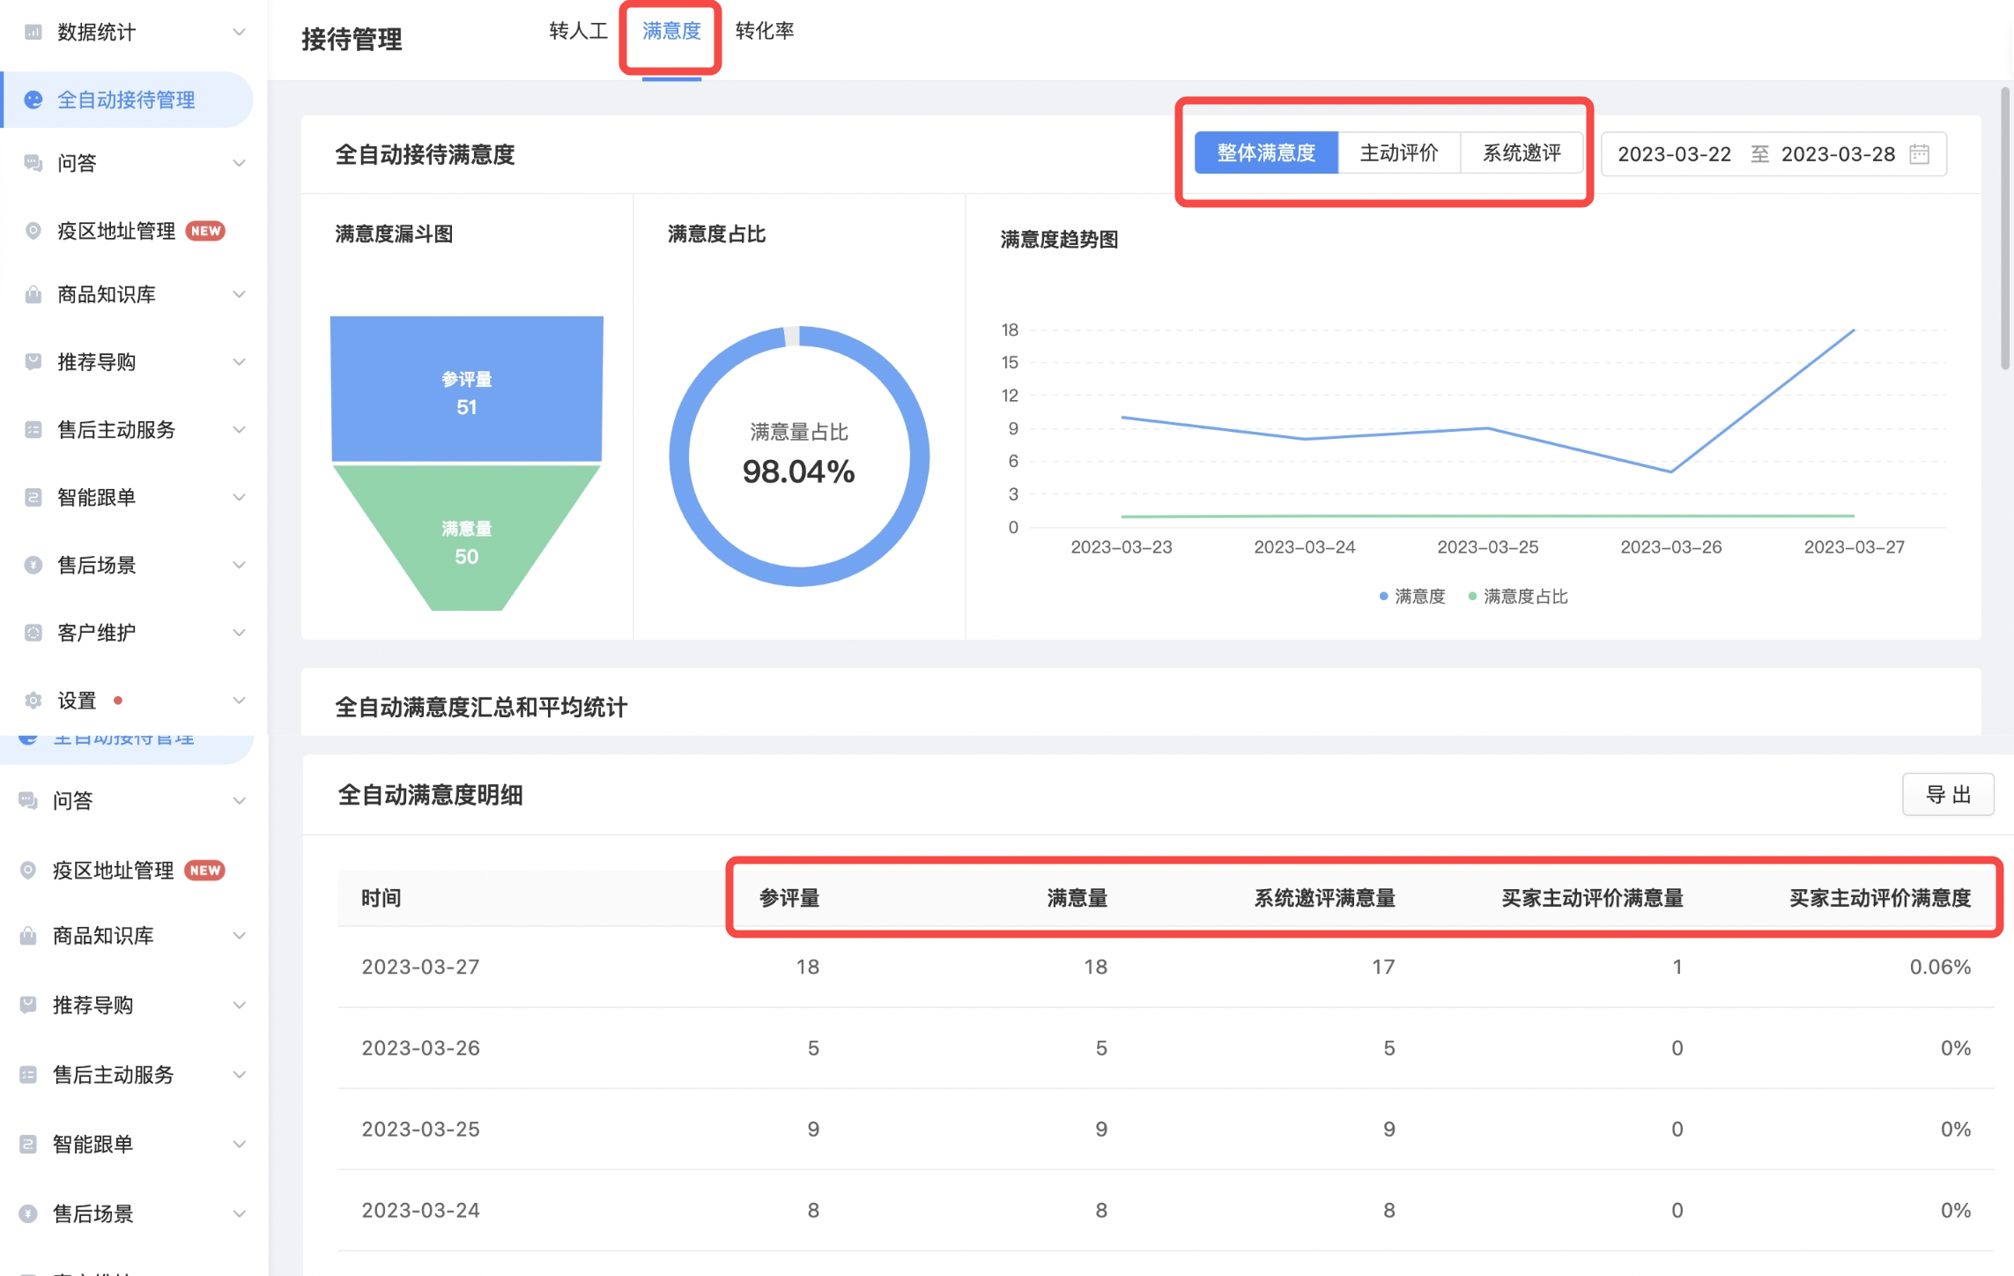Click the start date field 2023-03-22
Screen dimensions: 2014x1276
[1674, 154]
